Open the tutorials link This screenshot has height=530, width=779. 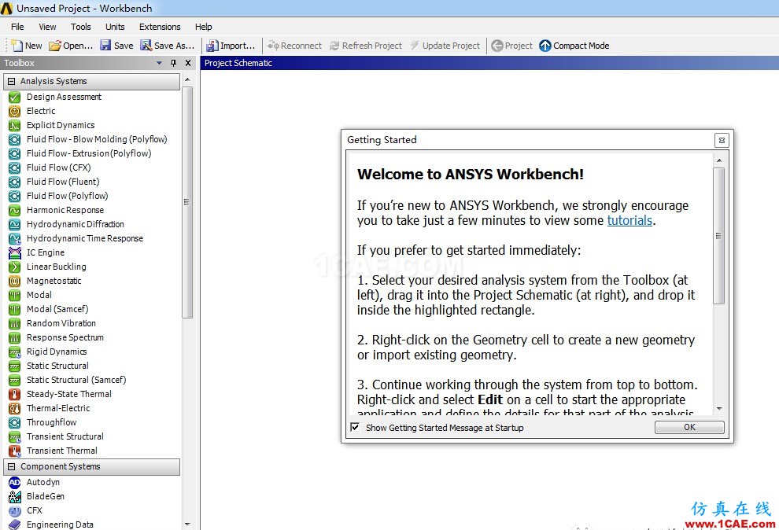629,220
